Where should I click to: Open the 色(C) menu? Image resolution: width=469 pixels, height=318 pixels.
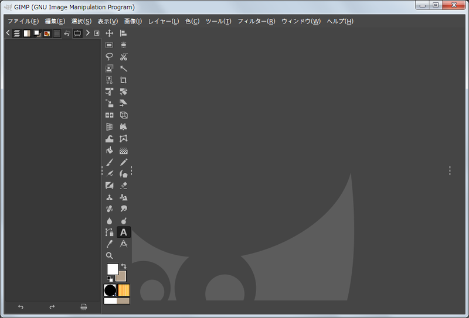coord(192,21)
